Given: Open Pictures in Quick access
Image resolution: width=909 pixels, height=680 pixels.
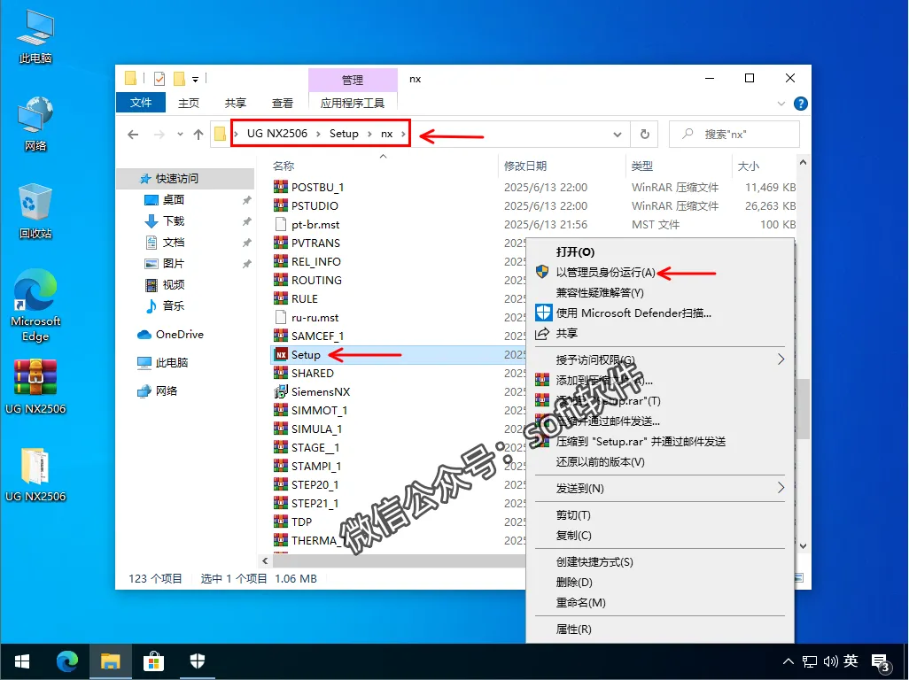Looking at the screenshot, I should click(173, 264).
